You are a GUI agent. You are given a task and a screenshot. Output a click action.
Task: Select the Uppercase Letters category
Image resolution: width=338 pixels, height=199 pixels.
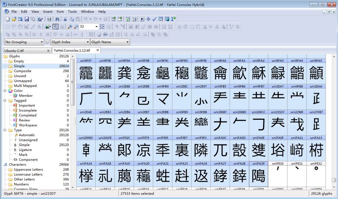point(28,169)
